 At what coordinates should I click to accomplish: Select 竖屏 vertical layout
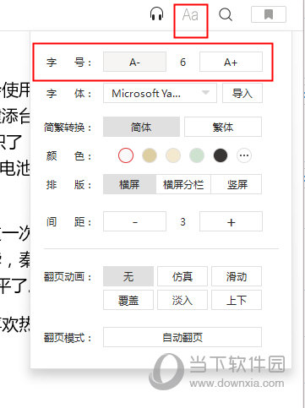[x=237, y=184]
